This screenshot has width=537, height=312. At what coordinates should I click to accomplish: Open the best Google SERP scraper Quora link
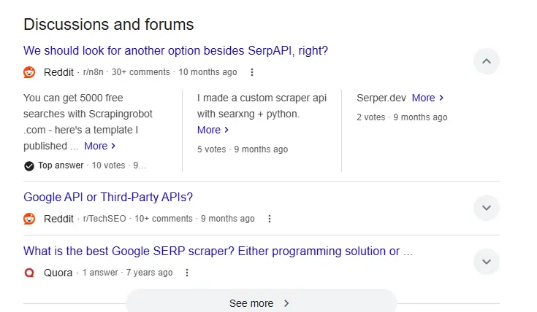click(218, 251)
